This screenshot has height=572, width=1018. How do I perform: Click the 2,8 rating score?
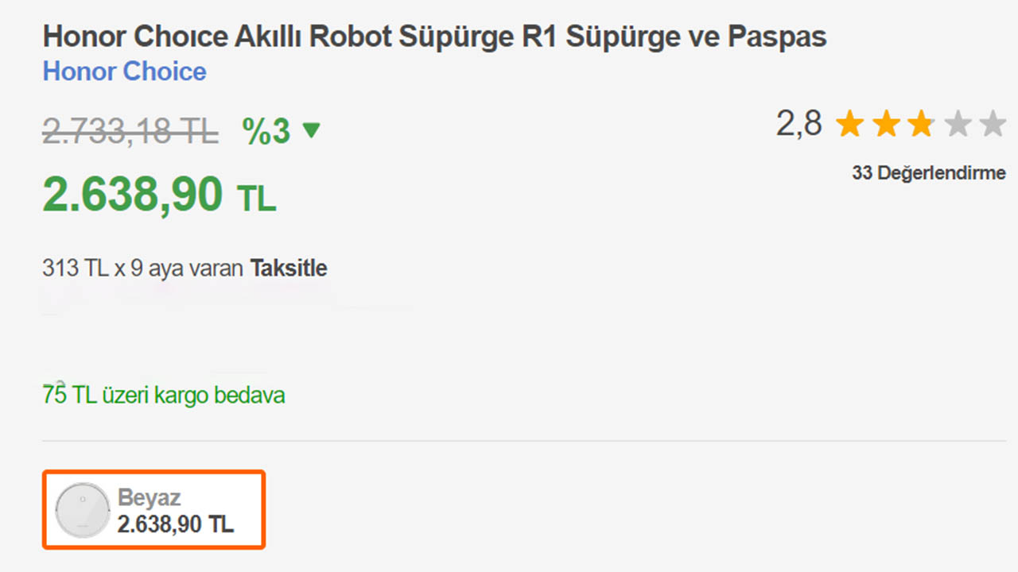tap(798, 124)
